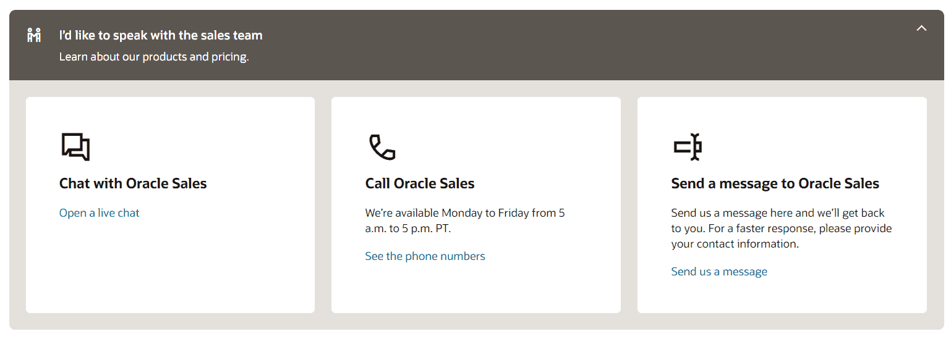Screen dimensions: 951x339
Task: Select the Send us a message link
Action: [719, 272]
